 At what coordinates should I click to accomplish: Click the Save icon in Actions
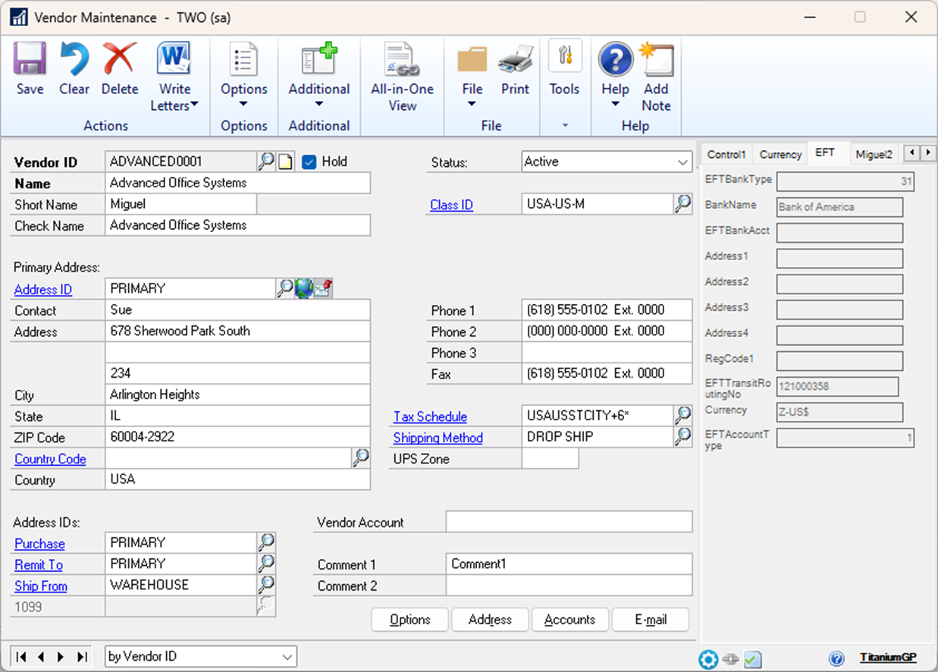coord(30,60)
